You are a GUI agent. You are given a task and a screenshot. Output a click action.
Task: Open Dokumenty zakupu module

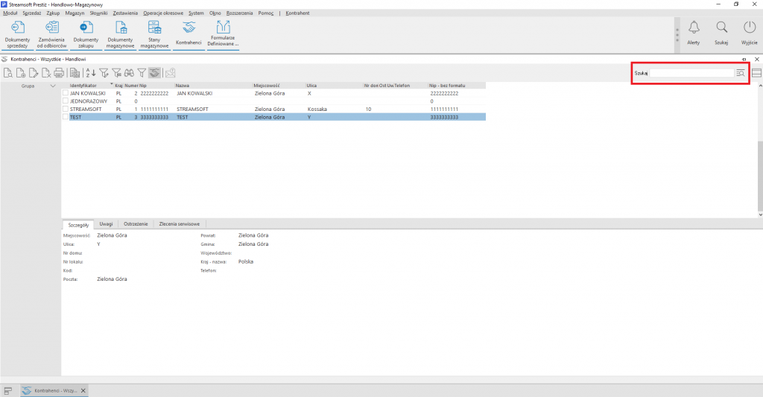coord(86,34)
